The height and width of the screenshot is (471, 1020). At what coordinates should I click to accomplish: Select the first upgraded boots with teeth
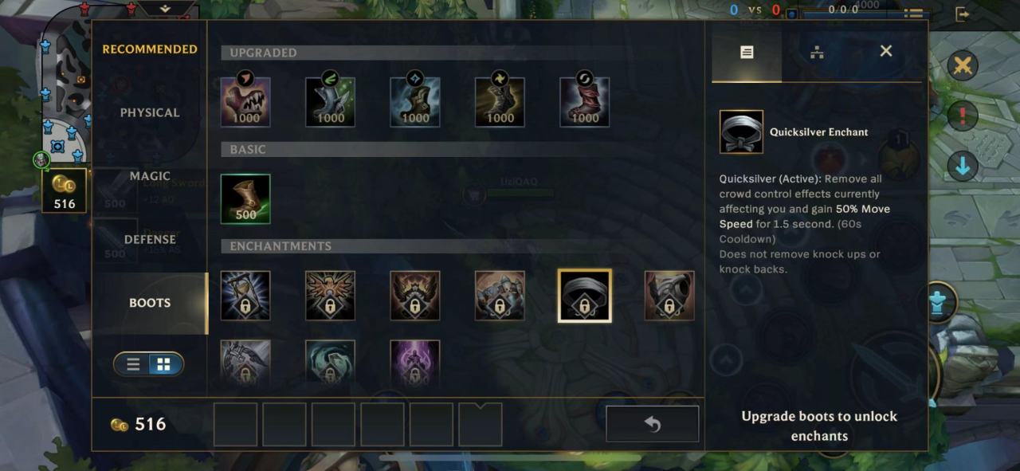(x=245, y=102)
